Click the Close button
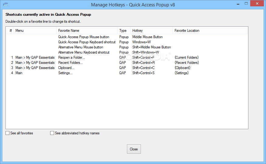266x164 pixels. click(x=134, y=149)
